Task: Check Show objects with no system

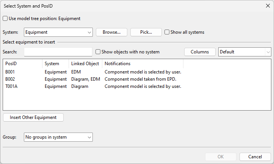Action: click(x=98, y=52)
